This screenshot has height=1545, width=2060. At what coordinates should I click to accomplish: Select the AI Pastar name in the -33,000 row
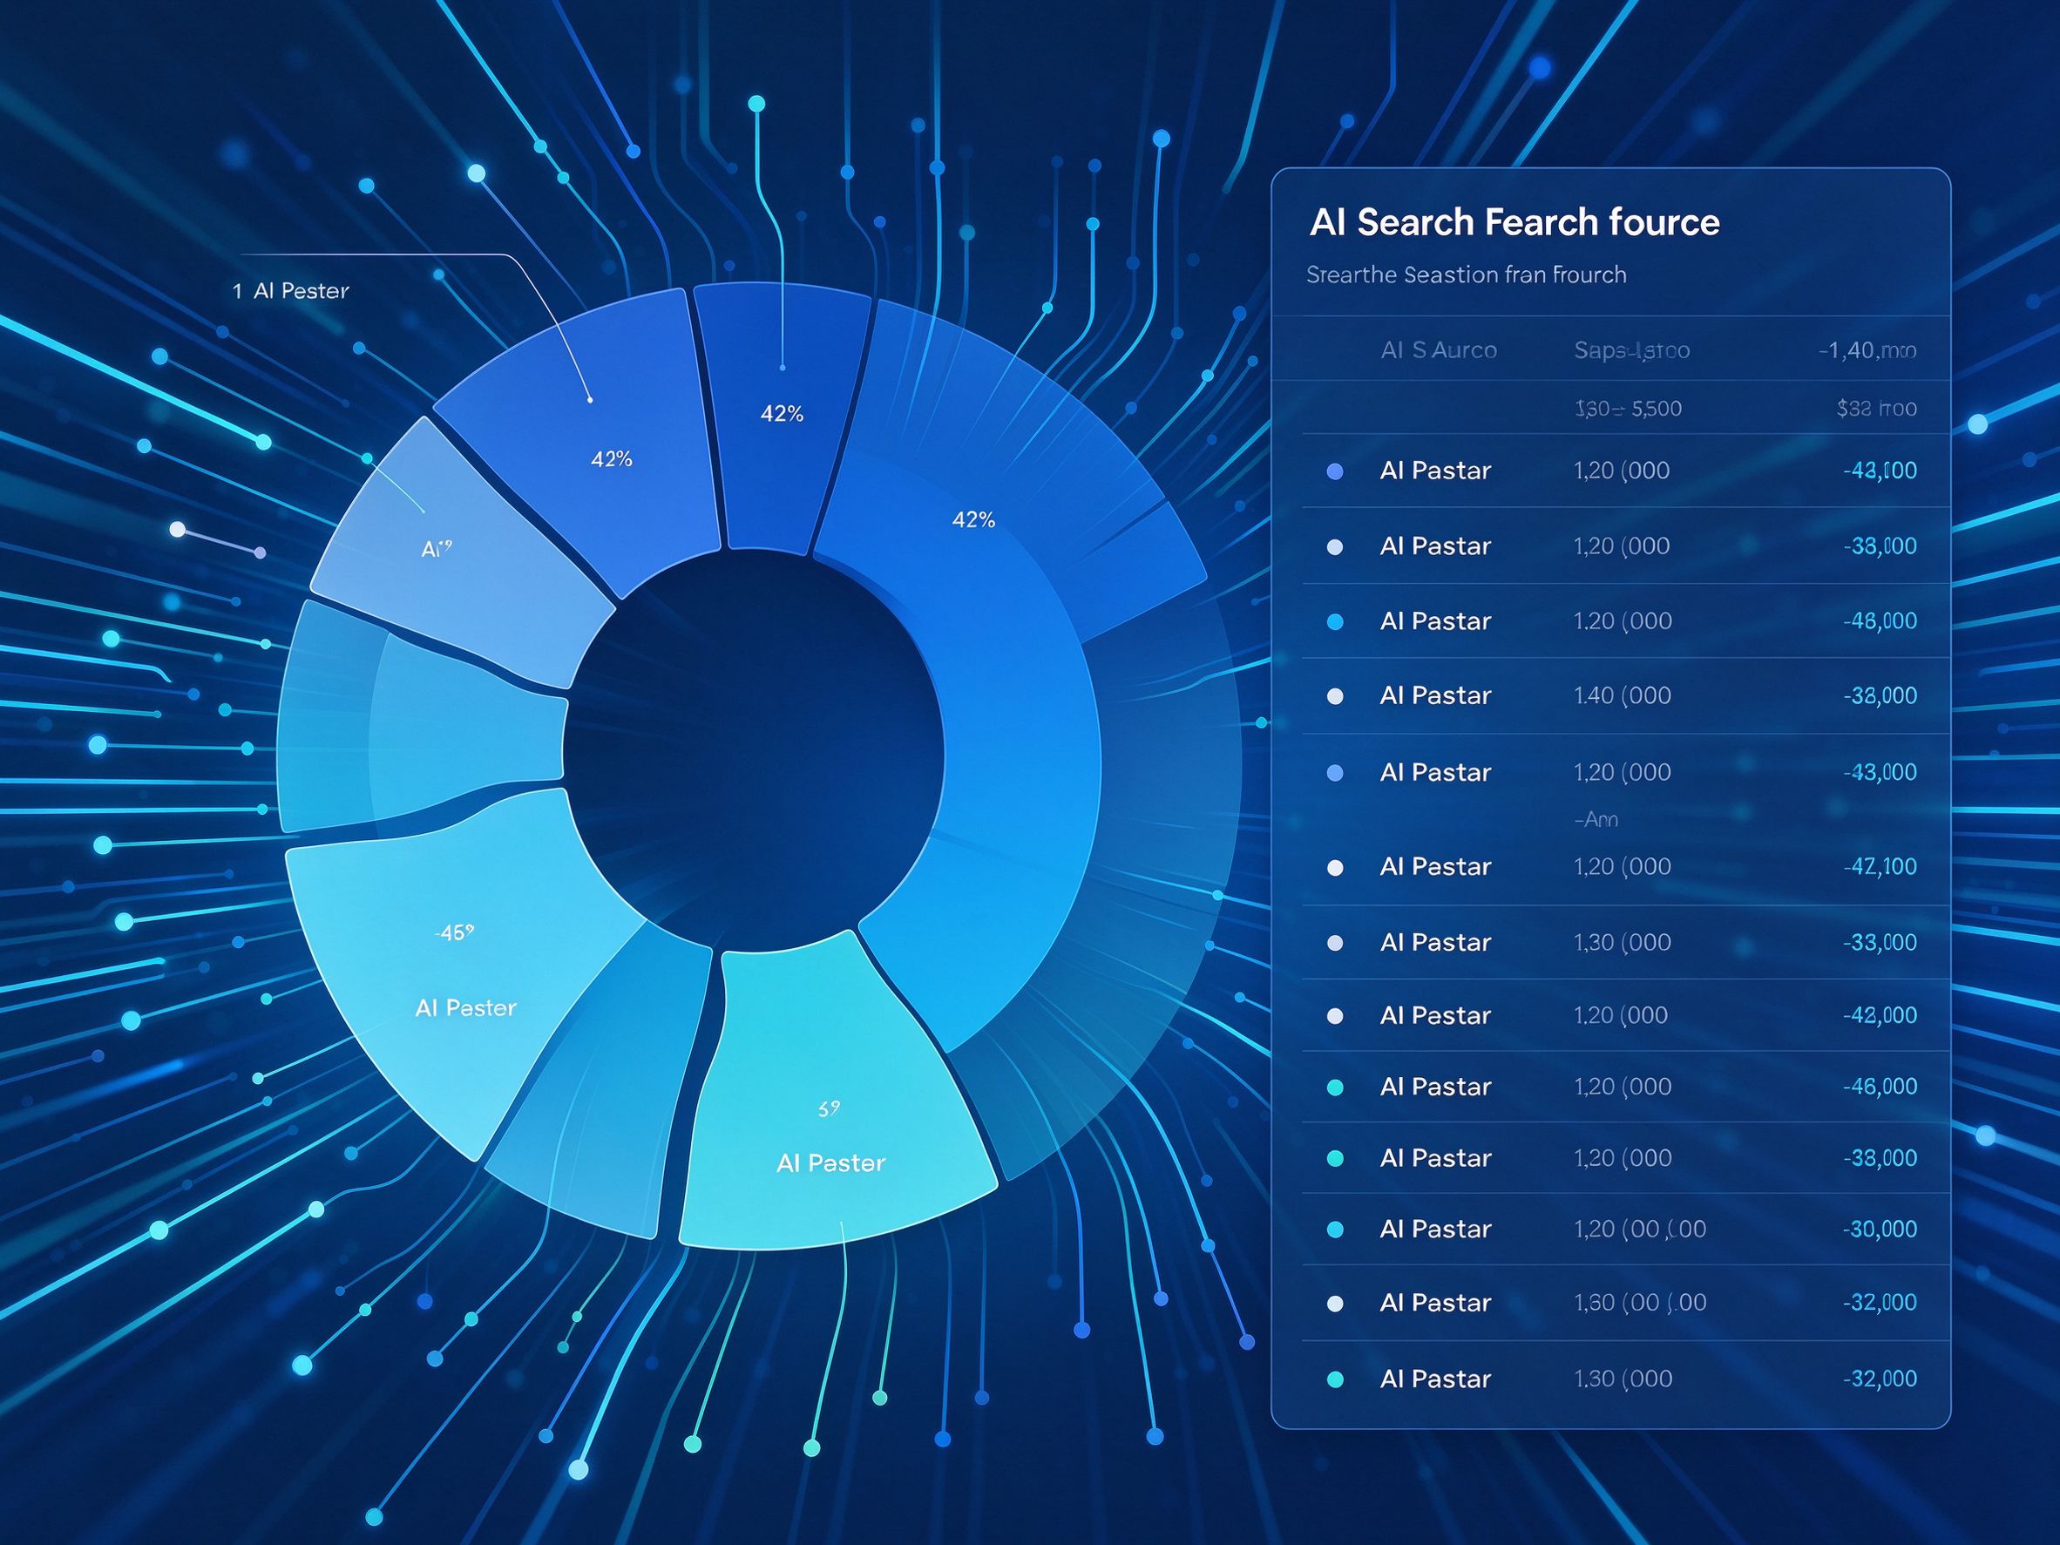(x=1435, y=941)
